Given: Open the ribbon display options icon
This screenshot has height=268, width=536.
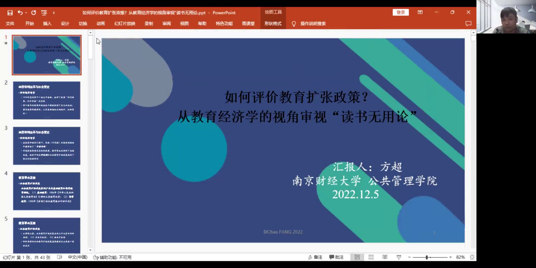Looking at the screenshot, I should [x=420, y=13].
